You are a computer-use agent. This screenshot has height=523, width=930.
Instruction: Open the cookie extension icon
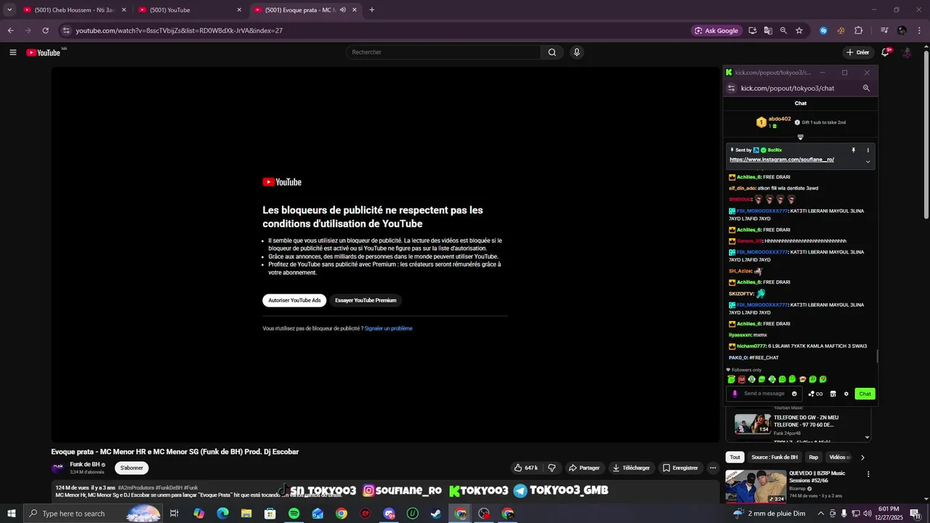tap(841, 31)
